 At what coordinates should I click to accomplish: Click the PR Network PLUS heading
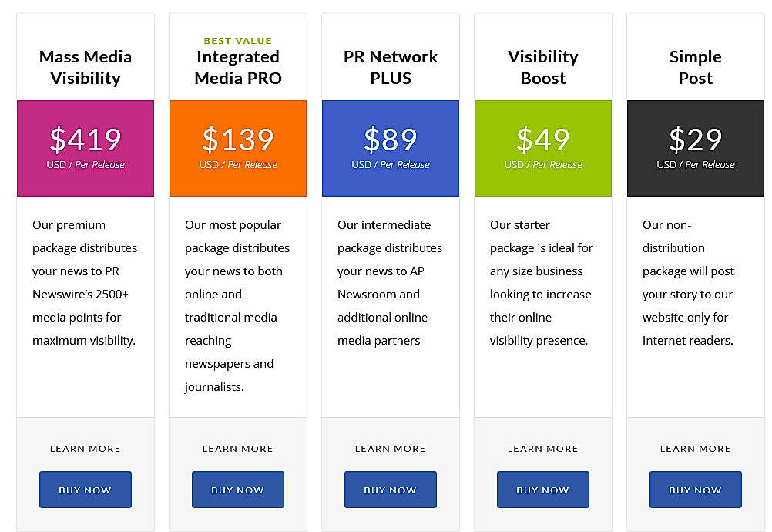coord(390,67)
